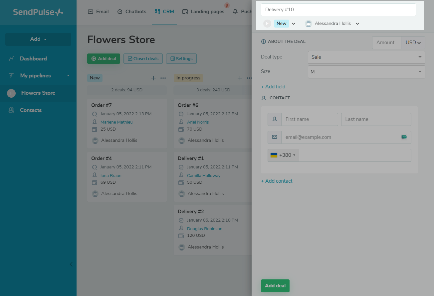Click the plus icon in New column
Viewport: 434px width, 296px height.
coord(153,78)
